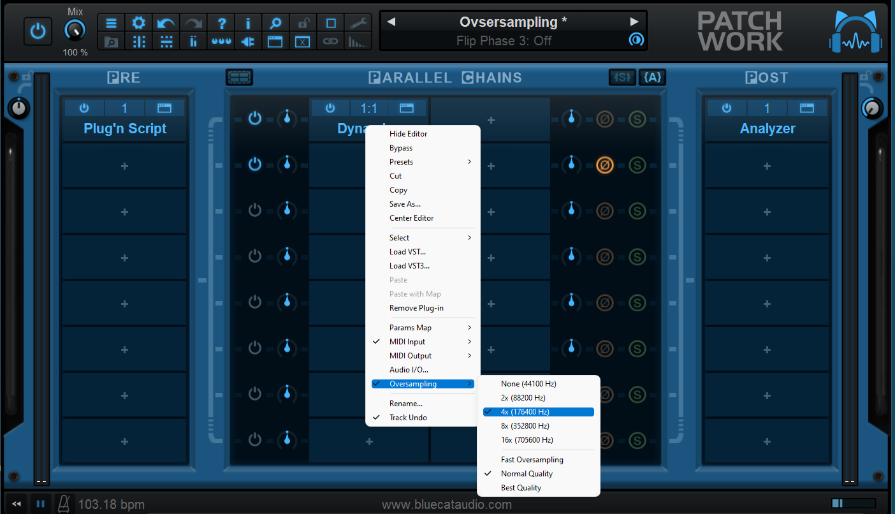Solo the first parallel chain
This screenshot has height=514, width=895.
tap(637, 119)
